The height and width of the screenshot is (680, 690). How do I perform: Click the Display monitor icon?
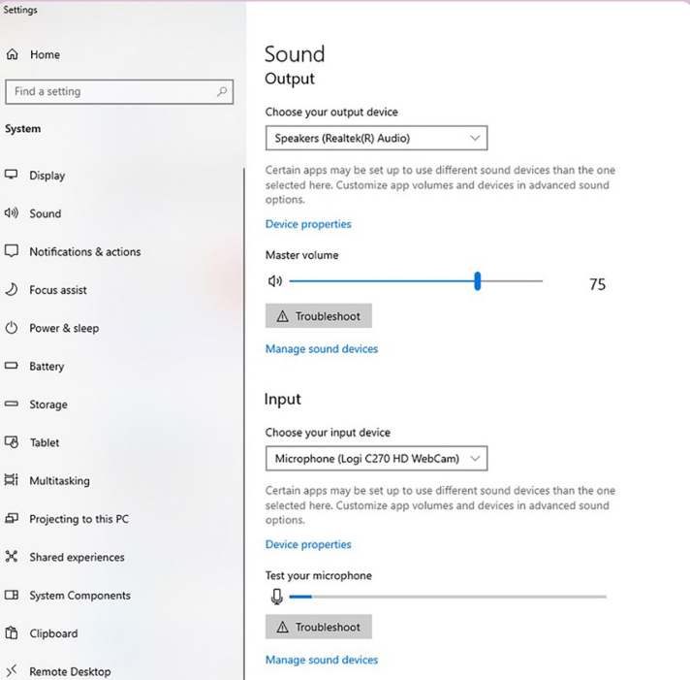click(11, 175)
